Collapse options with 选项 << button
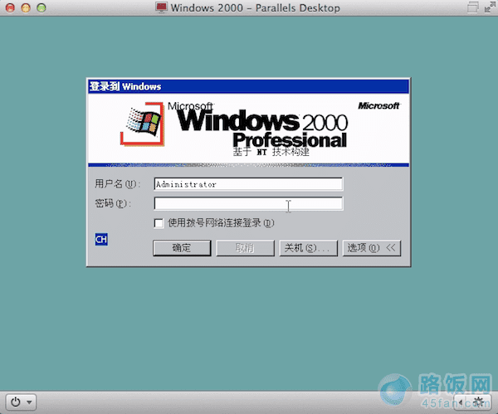498x414 pixels. (372, 248)
